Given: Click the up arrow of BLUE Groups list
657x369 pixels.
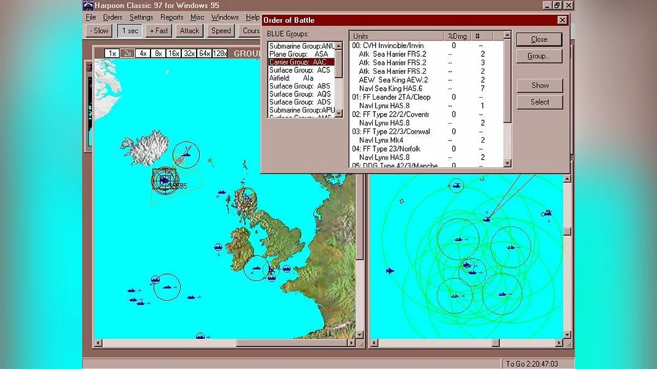Looking at the screenshot, I should coord(339,46).
